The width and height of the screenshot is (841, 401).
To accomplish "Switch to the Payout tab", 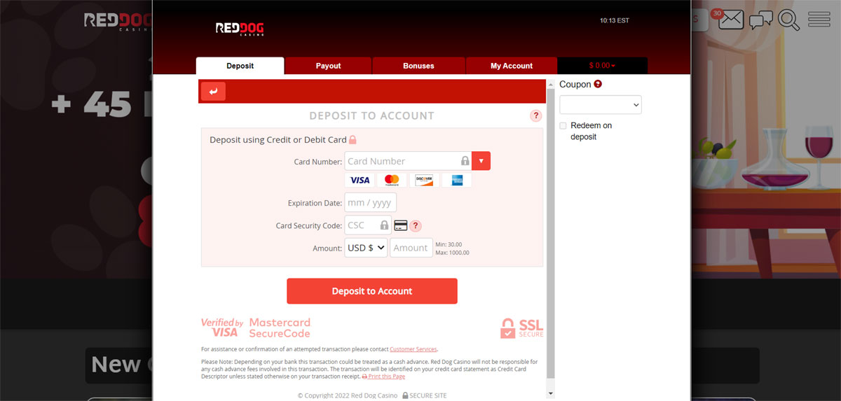I will tap(328, 66).
